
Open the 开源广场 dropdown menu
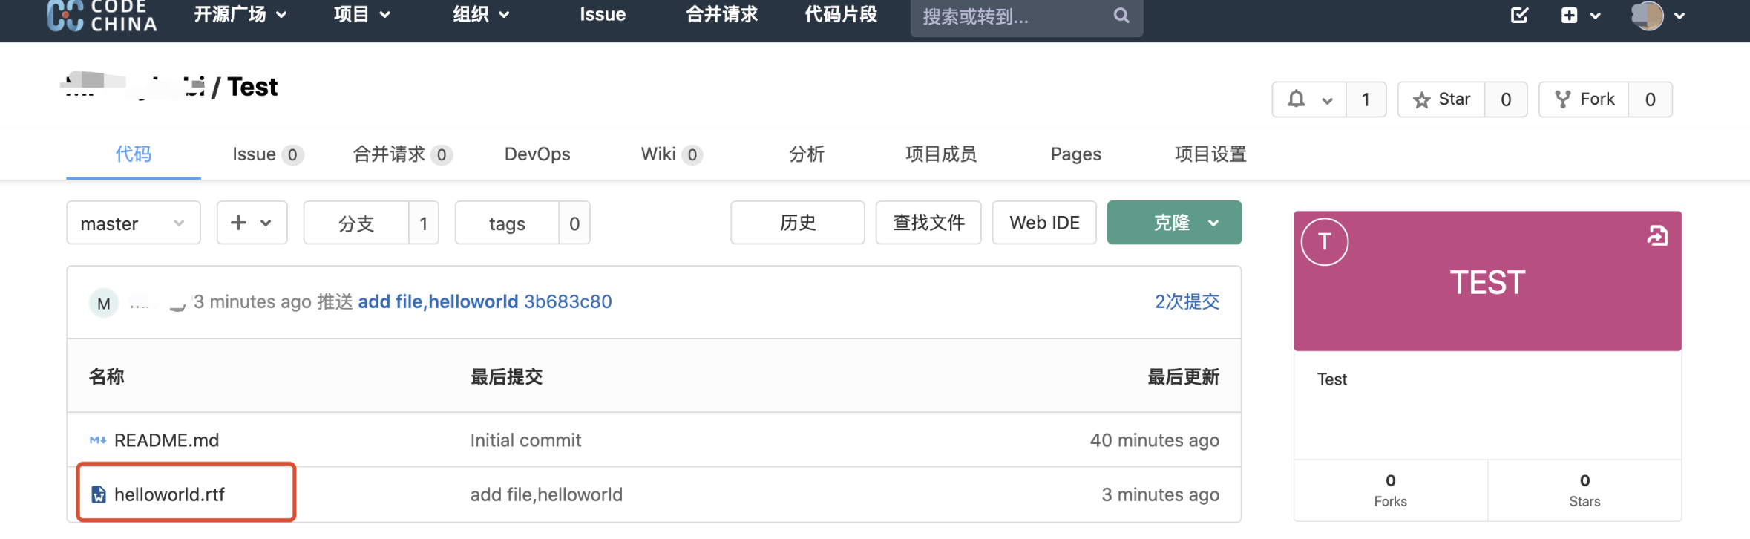pos(240,14)
